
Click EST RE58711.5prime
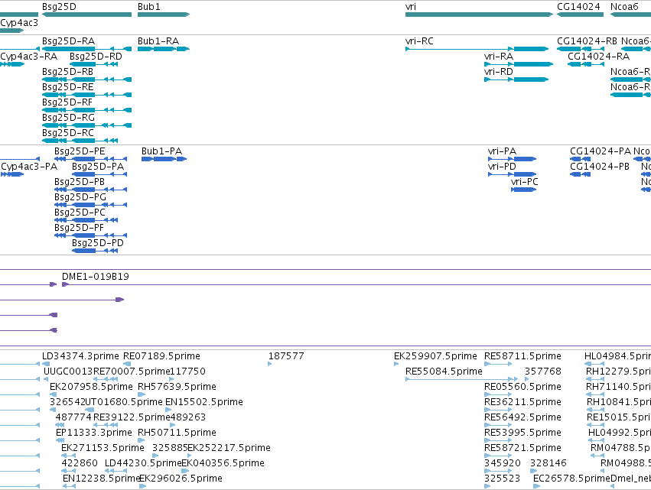498,364
